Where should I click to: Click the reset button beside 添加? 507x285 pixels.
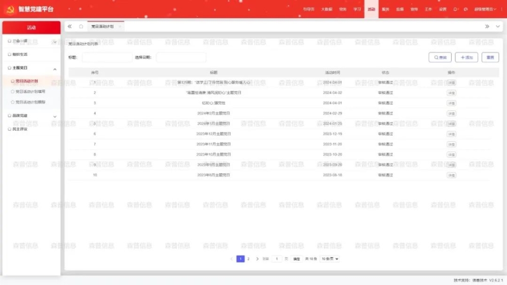(490, 57)
